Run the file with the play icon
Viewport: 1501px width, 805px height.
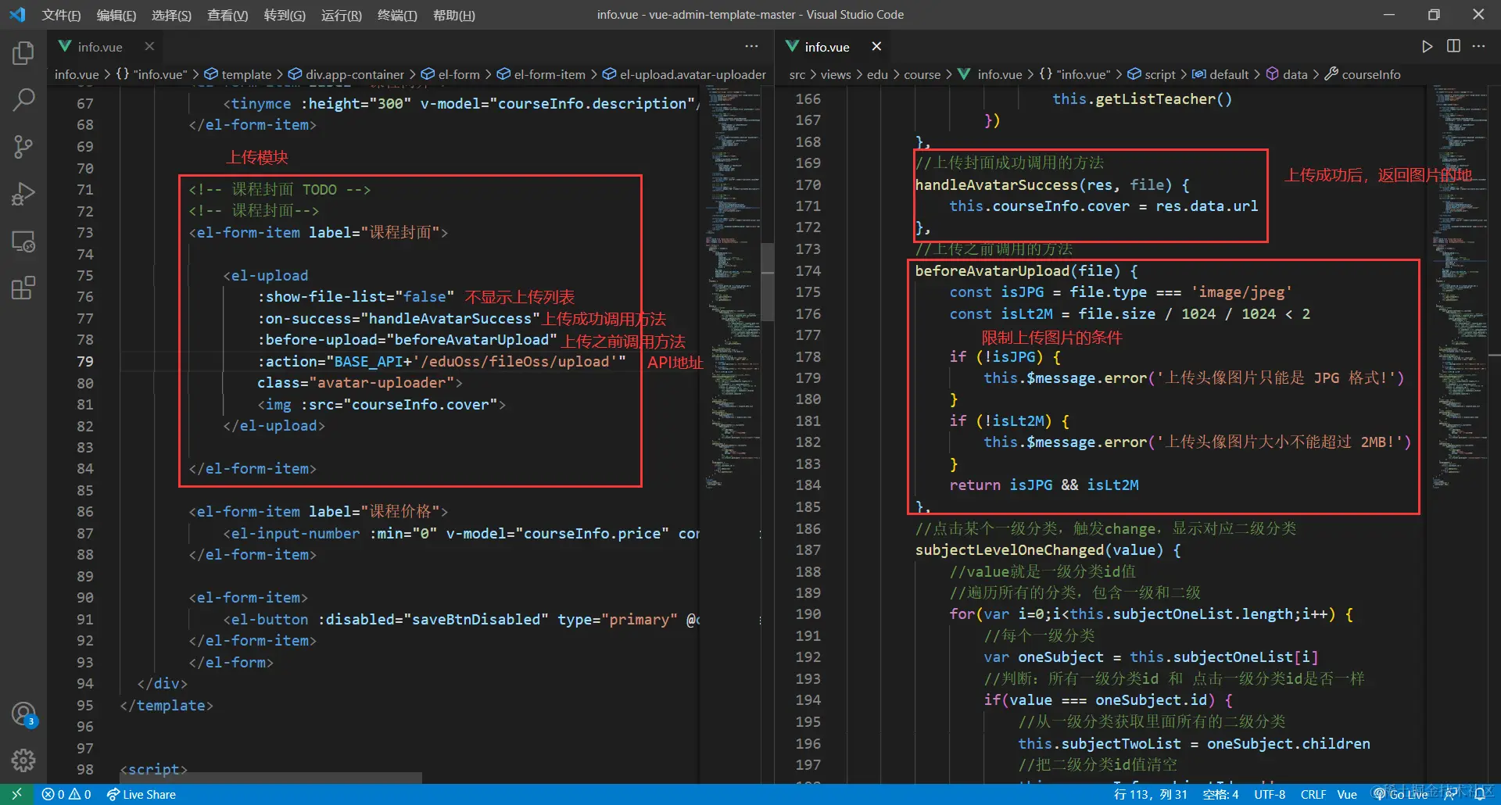(1427, 47)
